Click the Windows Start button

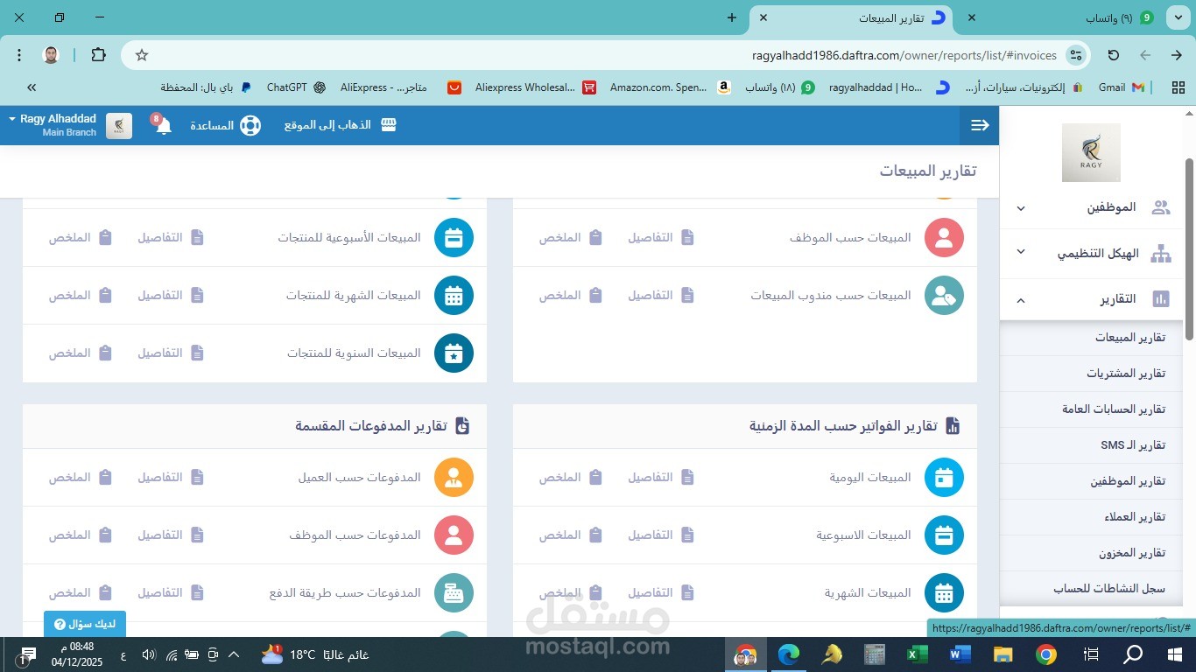pyautogui.click(x=1175, y=654)
